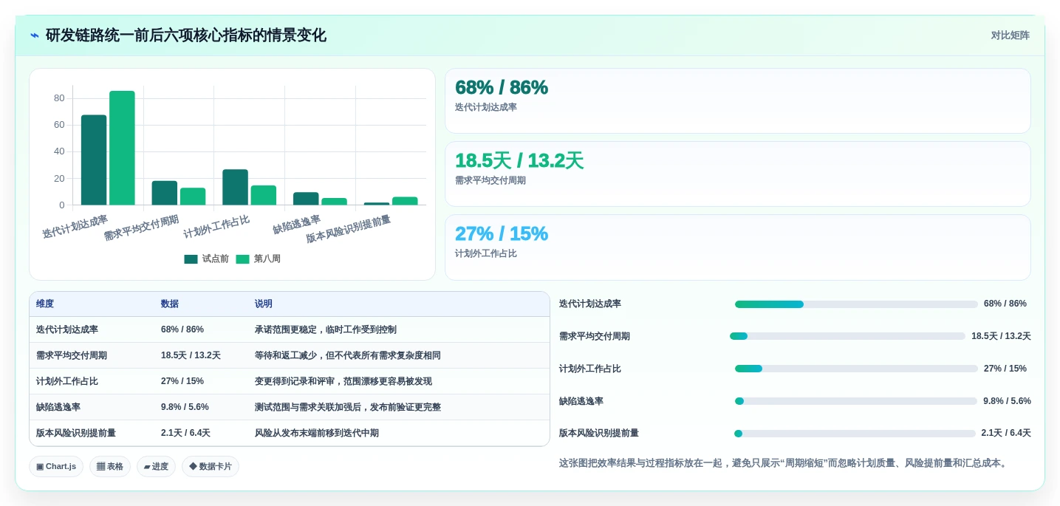Click the 需求平均交付周期 table row name
The width and height of the screenshot is (1060, 506).
[x=72, y=355]
